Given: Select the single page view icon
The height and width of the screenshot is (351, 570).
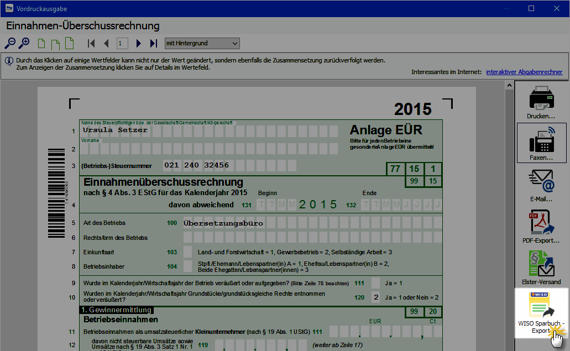Looking at the screenshot, I should (41, 44).
